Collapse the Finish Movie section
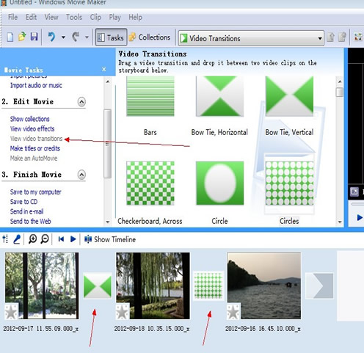Image resolution: width=364 pixels, height=353 pixels. (81, 175)
